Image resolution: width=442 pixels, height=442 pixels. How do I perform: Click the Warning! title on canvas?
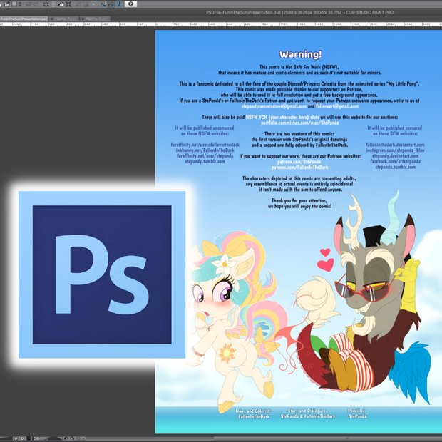301,54
